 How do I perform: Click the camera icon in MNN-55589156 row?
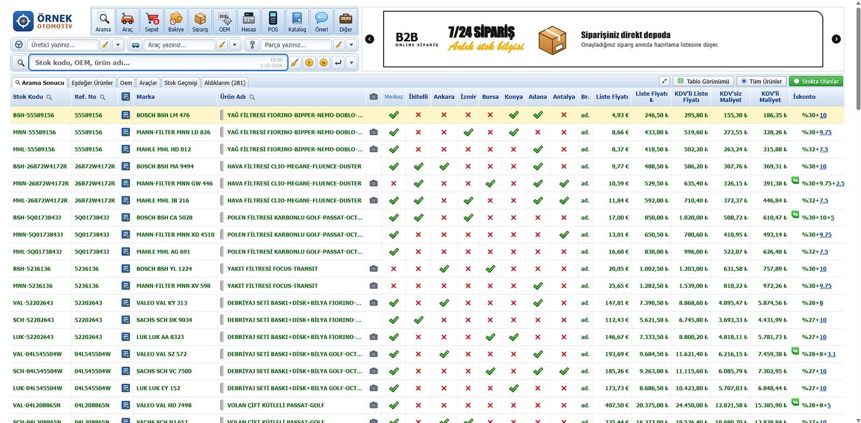[373, 132]
